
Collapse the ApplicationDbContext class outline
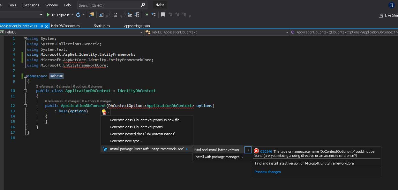tap(25, 91)
